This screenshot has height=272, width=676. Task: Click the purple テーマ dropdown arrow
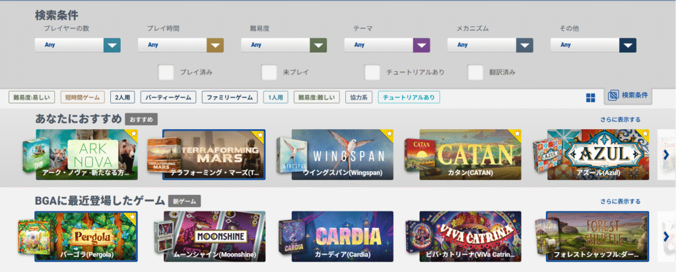[x=421, y=45]
